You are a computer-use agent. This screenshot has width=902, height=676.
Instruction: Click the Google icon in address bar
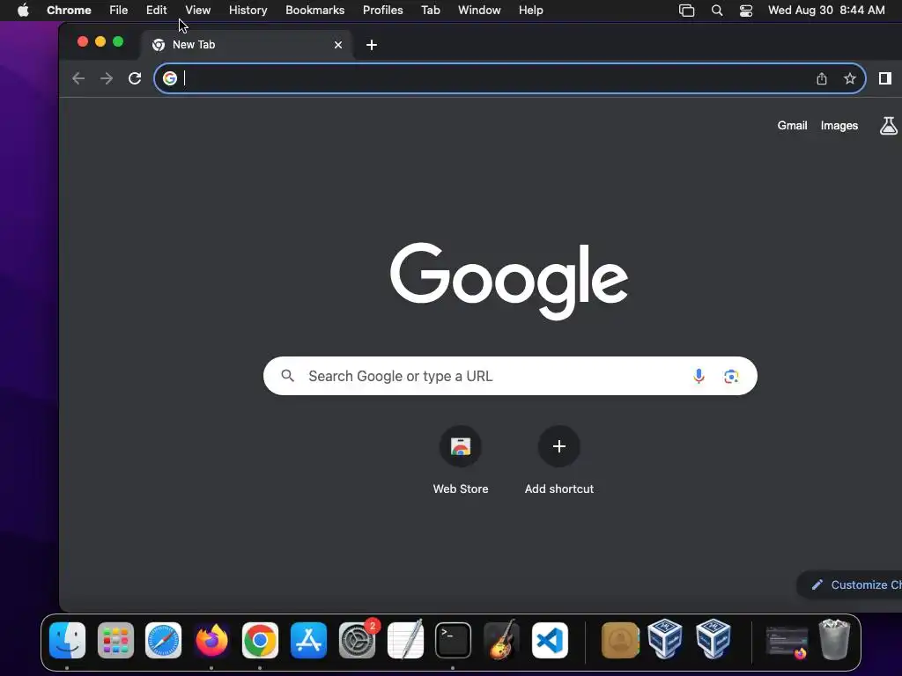170,78
